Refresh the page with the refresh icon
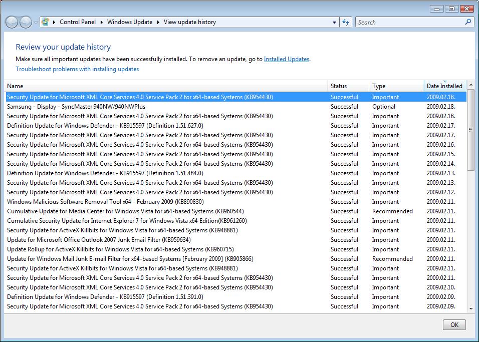The width and height of the screenshot is (479, 342). [346, 23]
